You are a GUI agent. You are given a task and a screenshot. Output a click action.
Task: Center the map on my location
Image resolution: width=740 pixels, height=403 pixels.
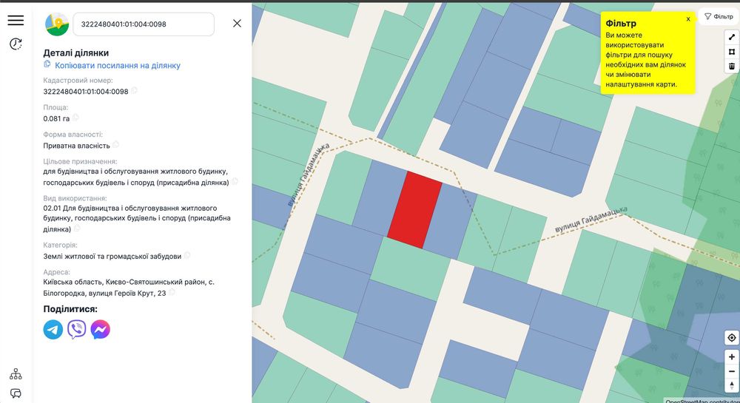732,337
